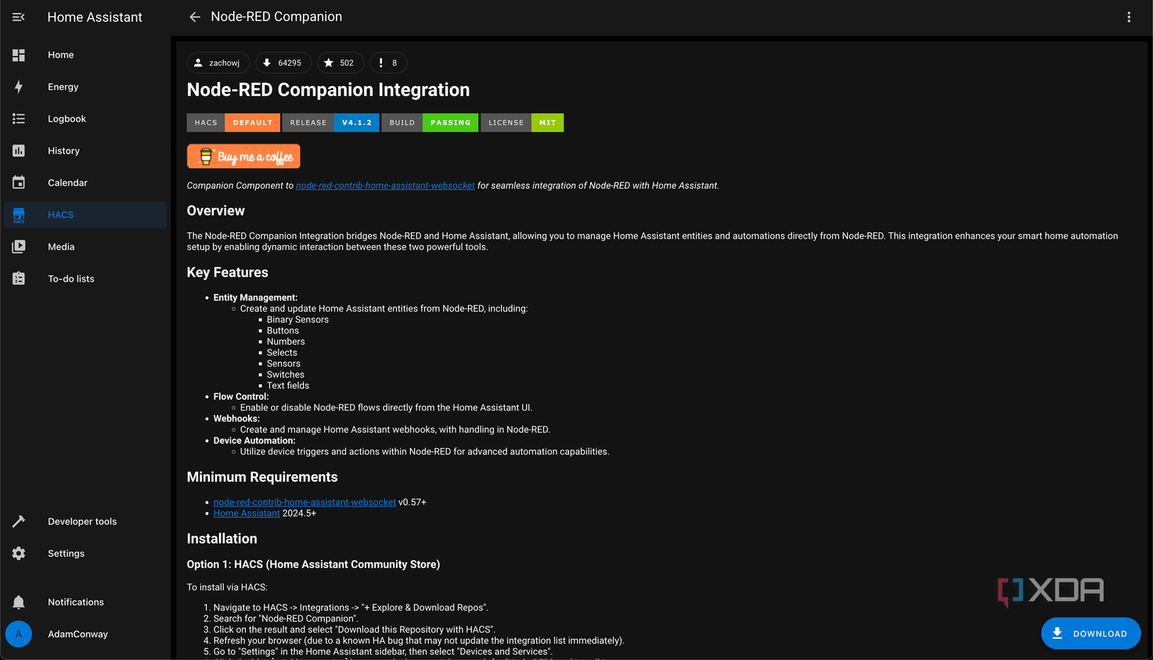Click the Key Features heading

(x=228, y=273)
